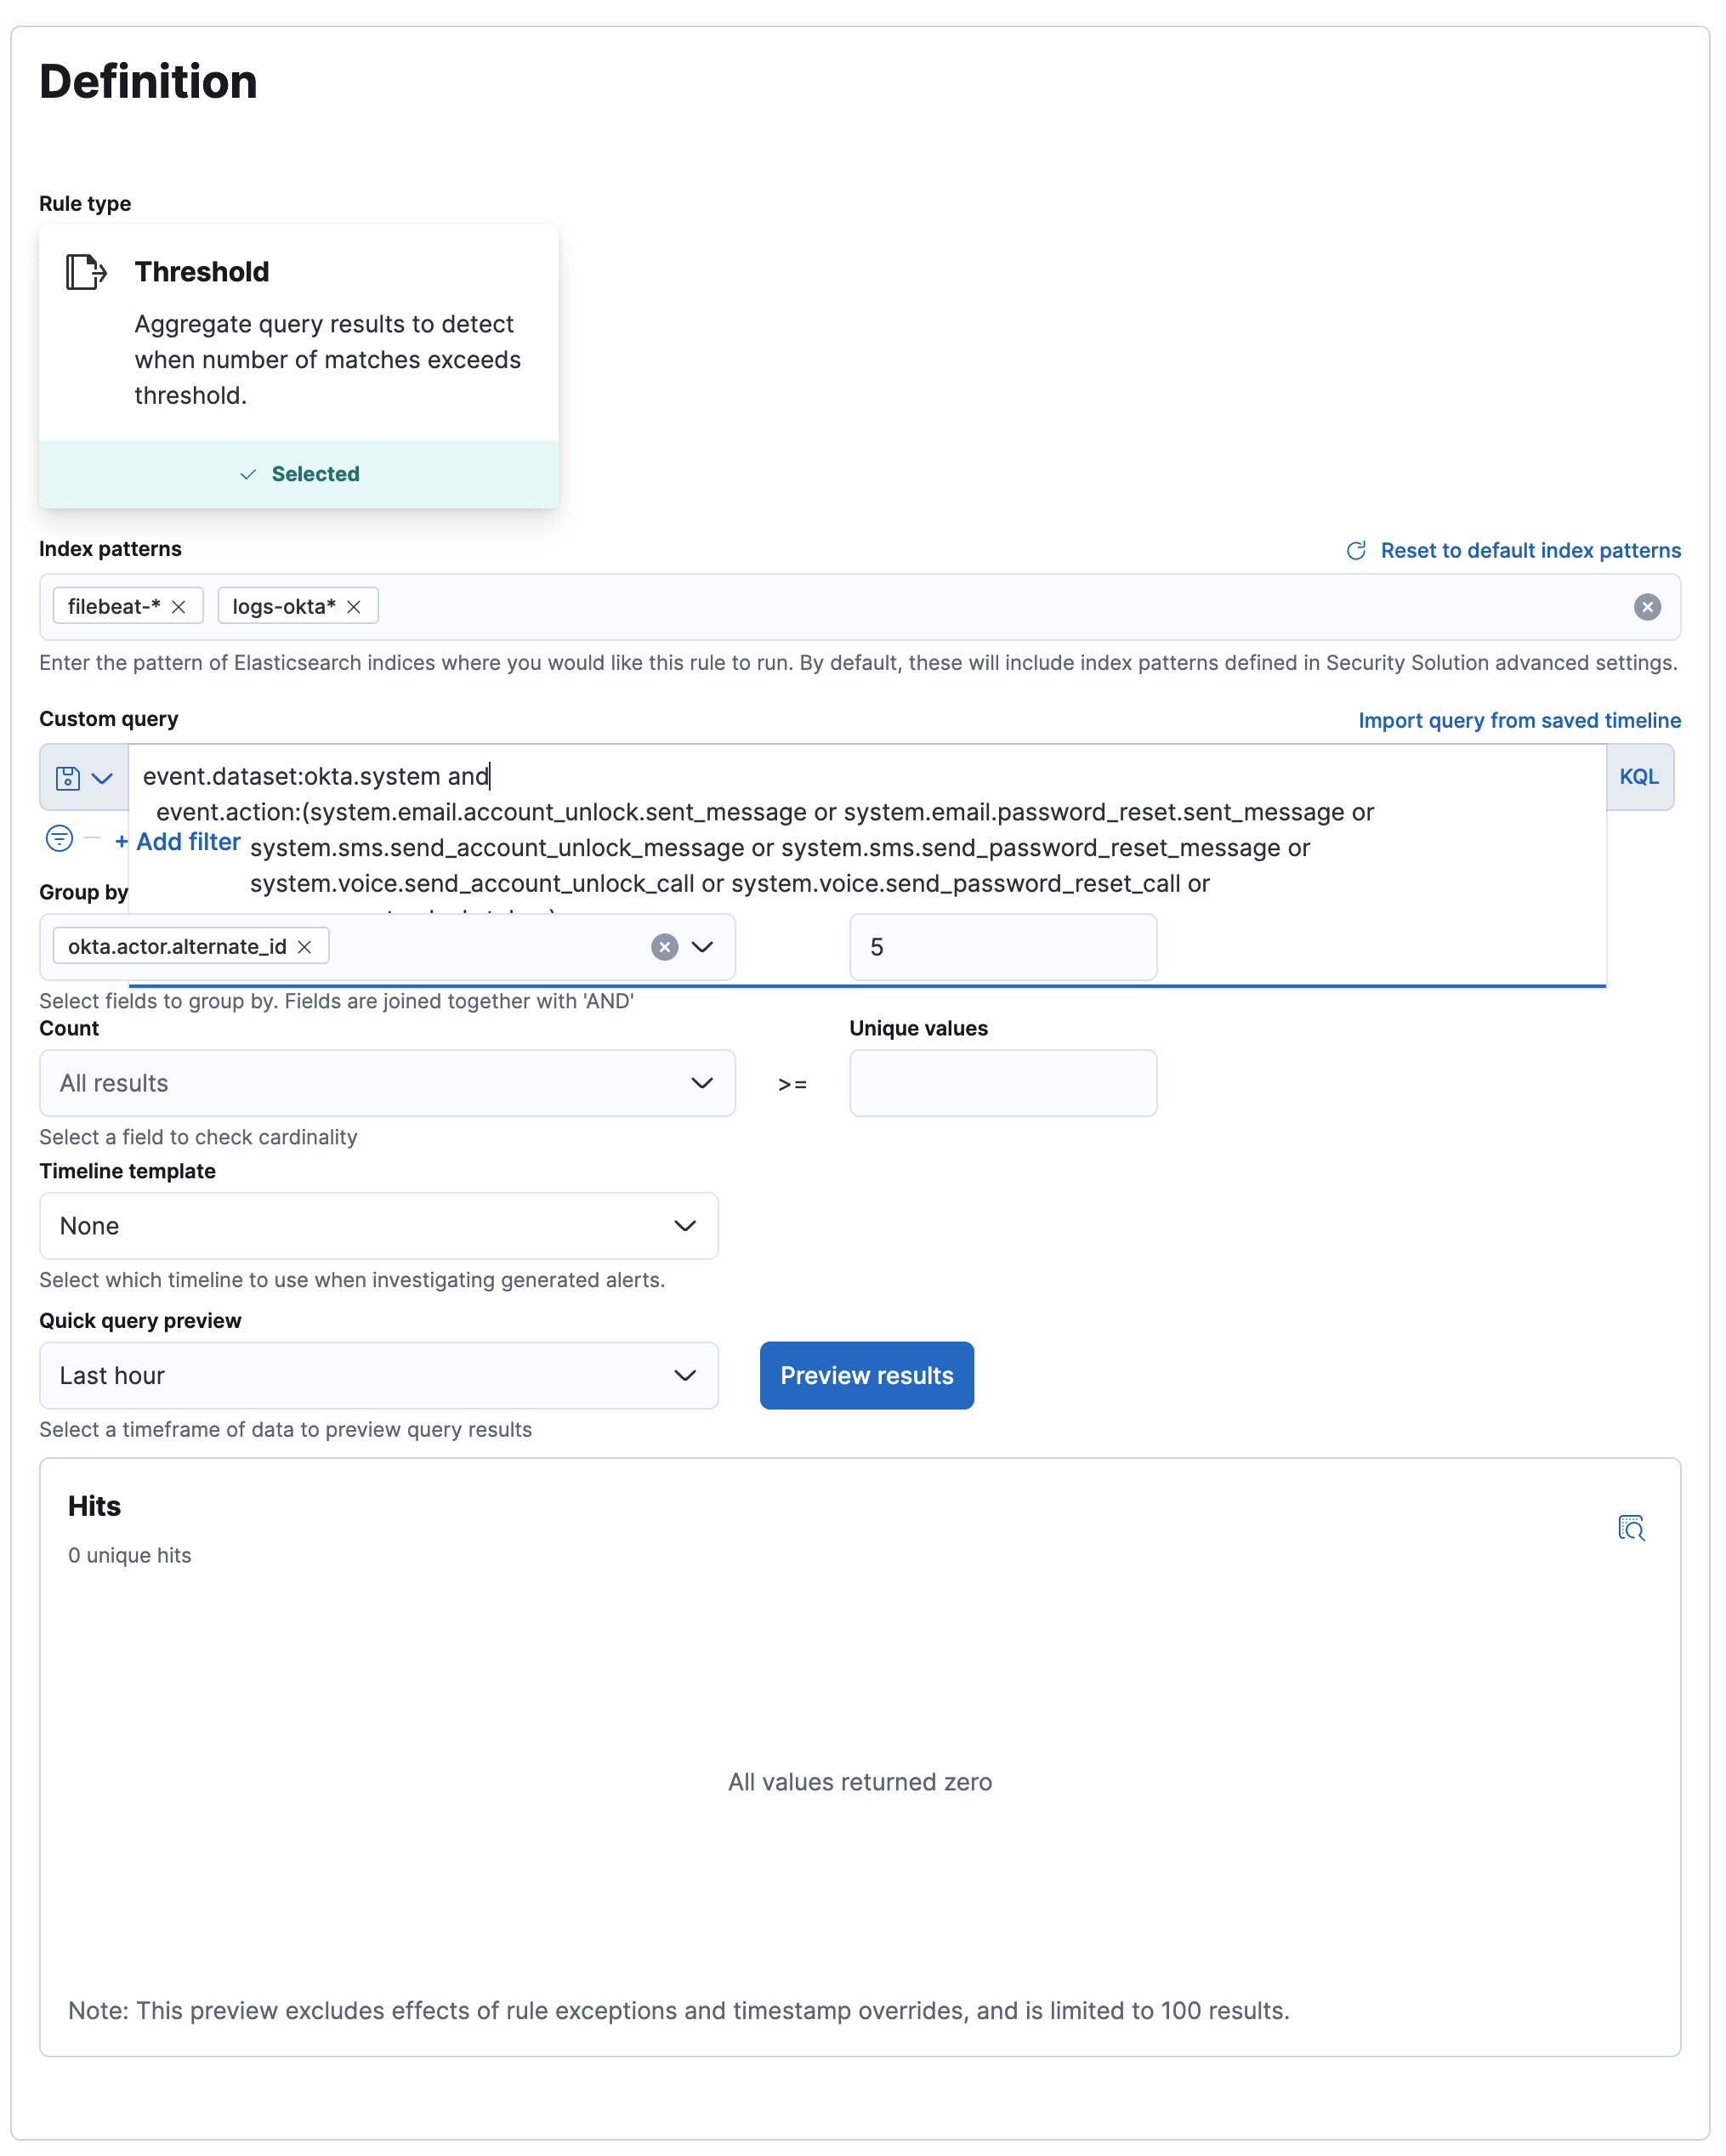
Task: Clear all index patterns with the X icon
Action: [1648, 607]
